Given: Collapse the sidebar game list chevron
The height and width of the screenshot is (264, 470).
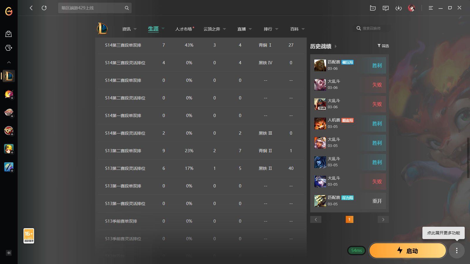Looking at the screenshot, I should tap(9, 62).
